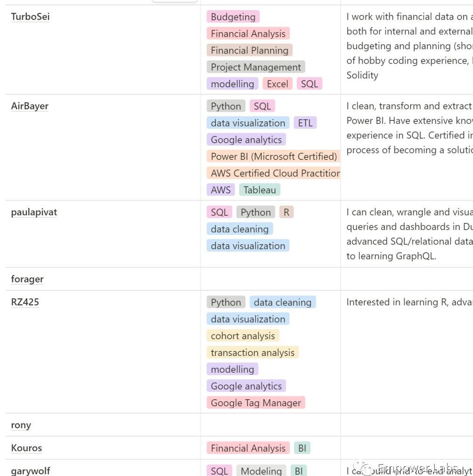The width and height of the screenshot is (473, 476).
Task: Click RZ425's data visualization tag
Action: (x=248, y=319)
